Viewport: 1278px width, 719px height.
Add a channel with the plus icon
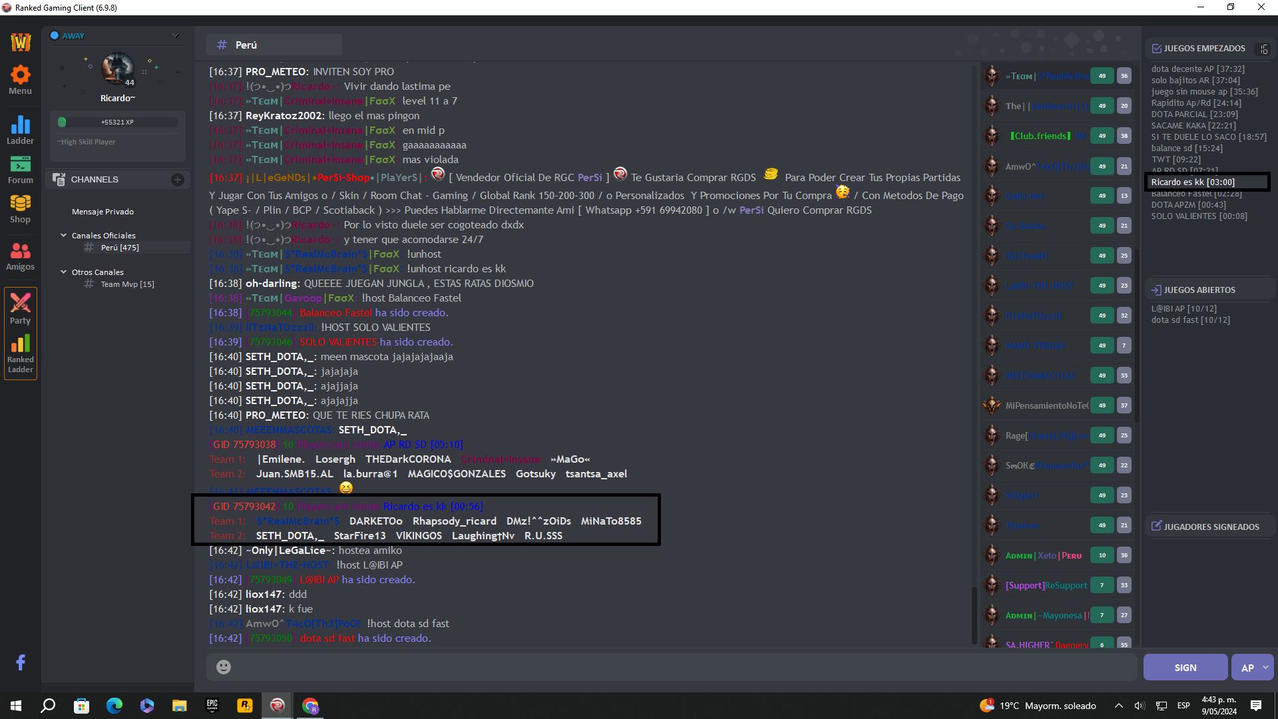[x=177, y=179]
